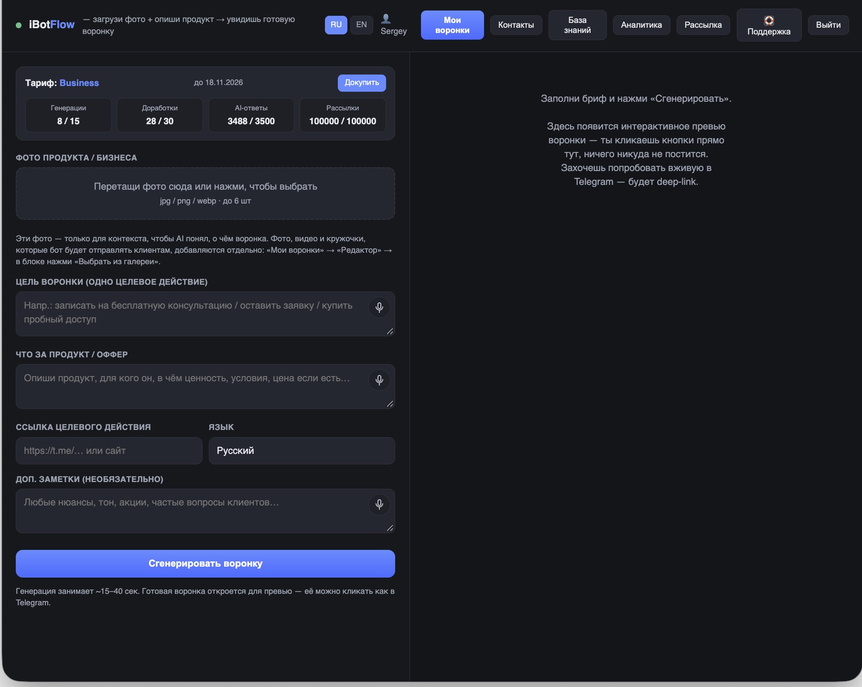
Task: Open the Мои воронки tab
Action: 452,25
